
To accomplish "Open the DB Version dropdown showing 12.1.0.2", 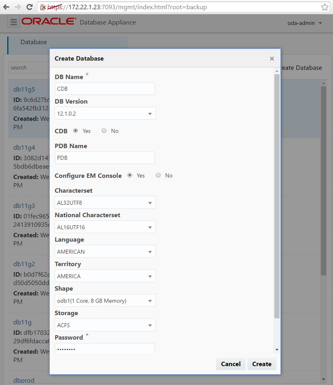I will click(105, 114).
